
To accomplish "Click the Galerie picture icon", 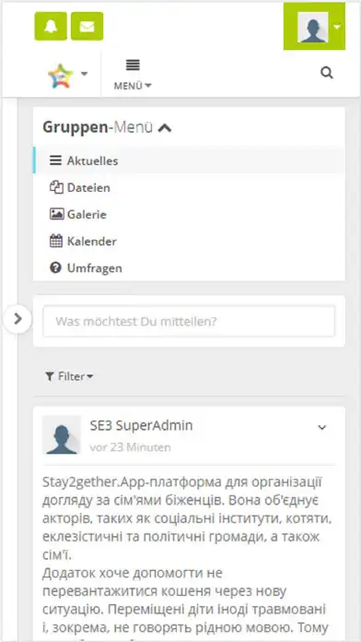I will point(56,214).
